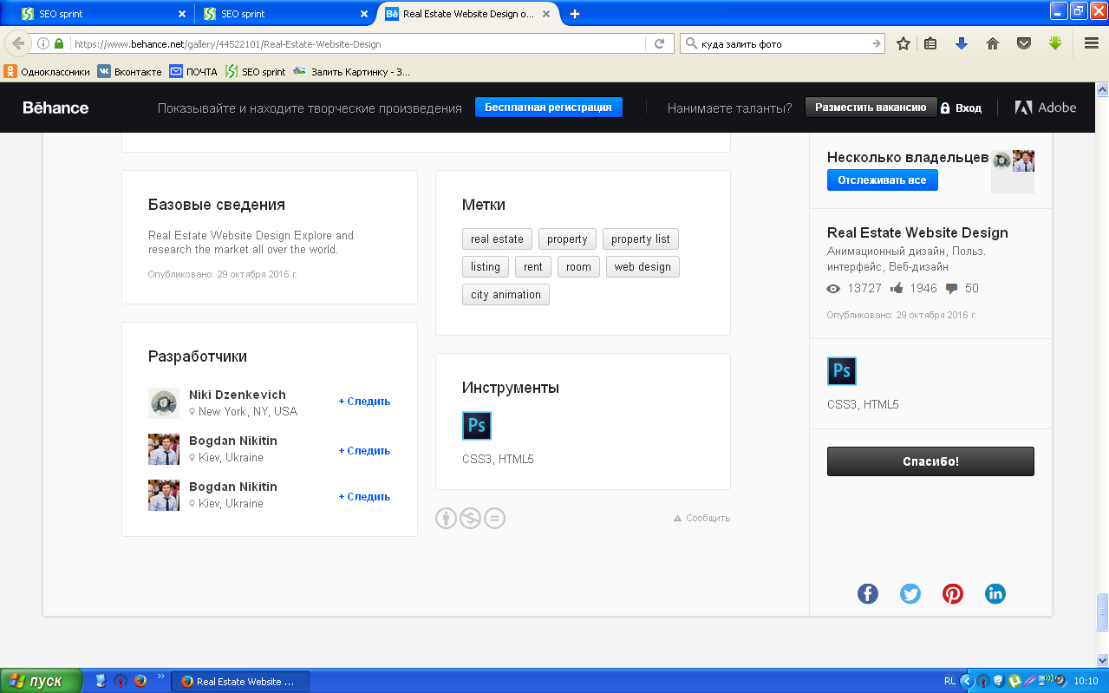Reload the current page
Image resolution: width=1109 pixels, height=693 pixels.
pos(659,43)
